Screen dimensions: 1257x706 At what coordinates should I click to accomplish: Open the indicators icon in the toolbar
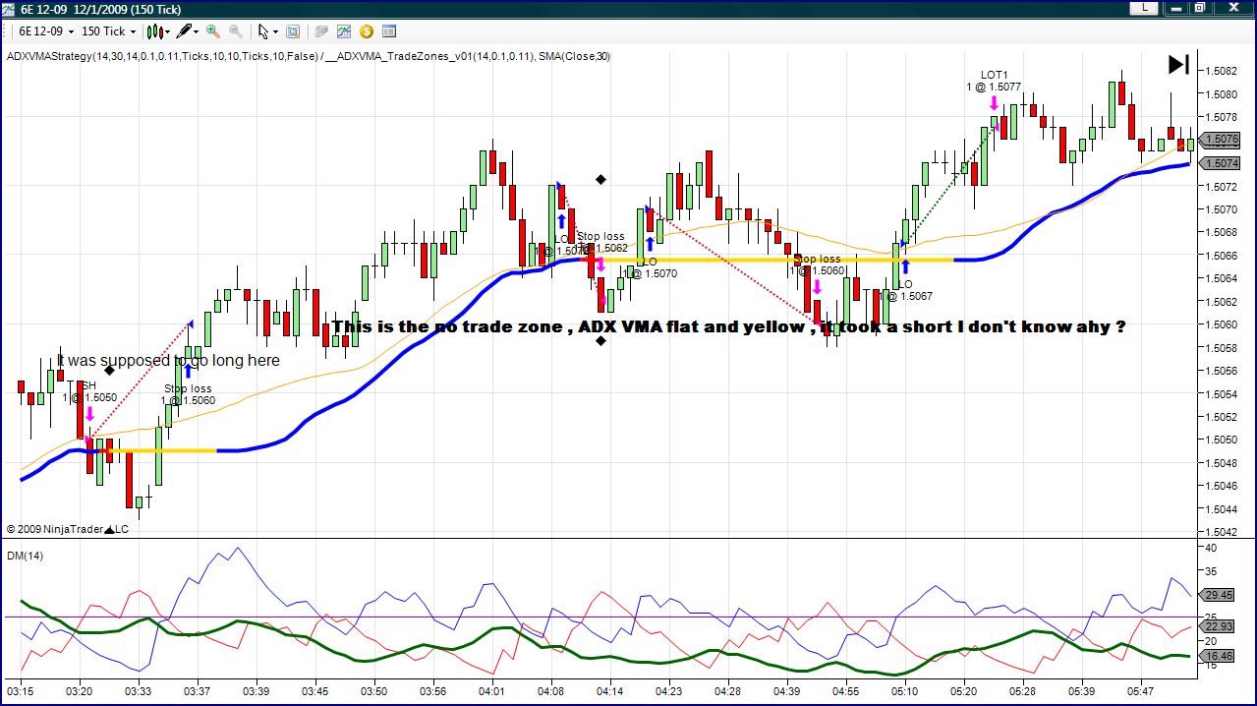tap(344, 31)
